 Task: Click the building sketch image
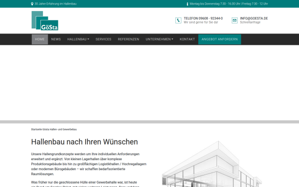[212, 164]
